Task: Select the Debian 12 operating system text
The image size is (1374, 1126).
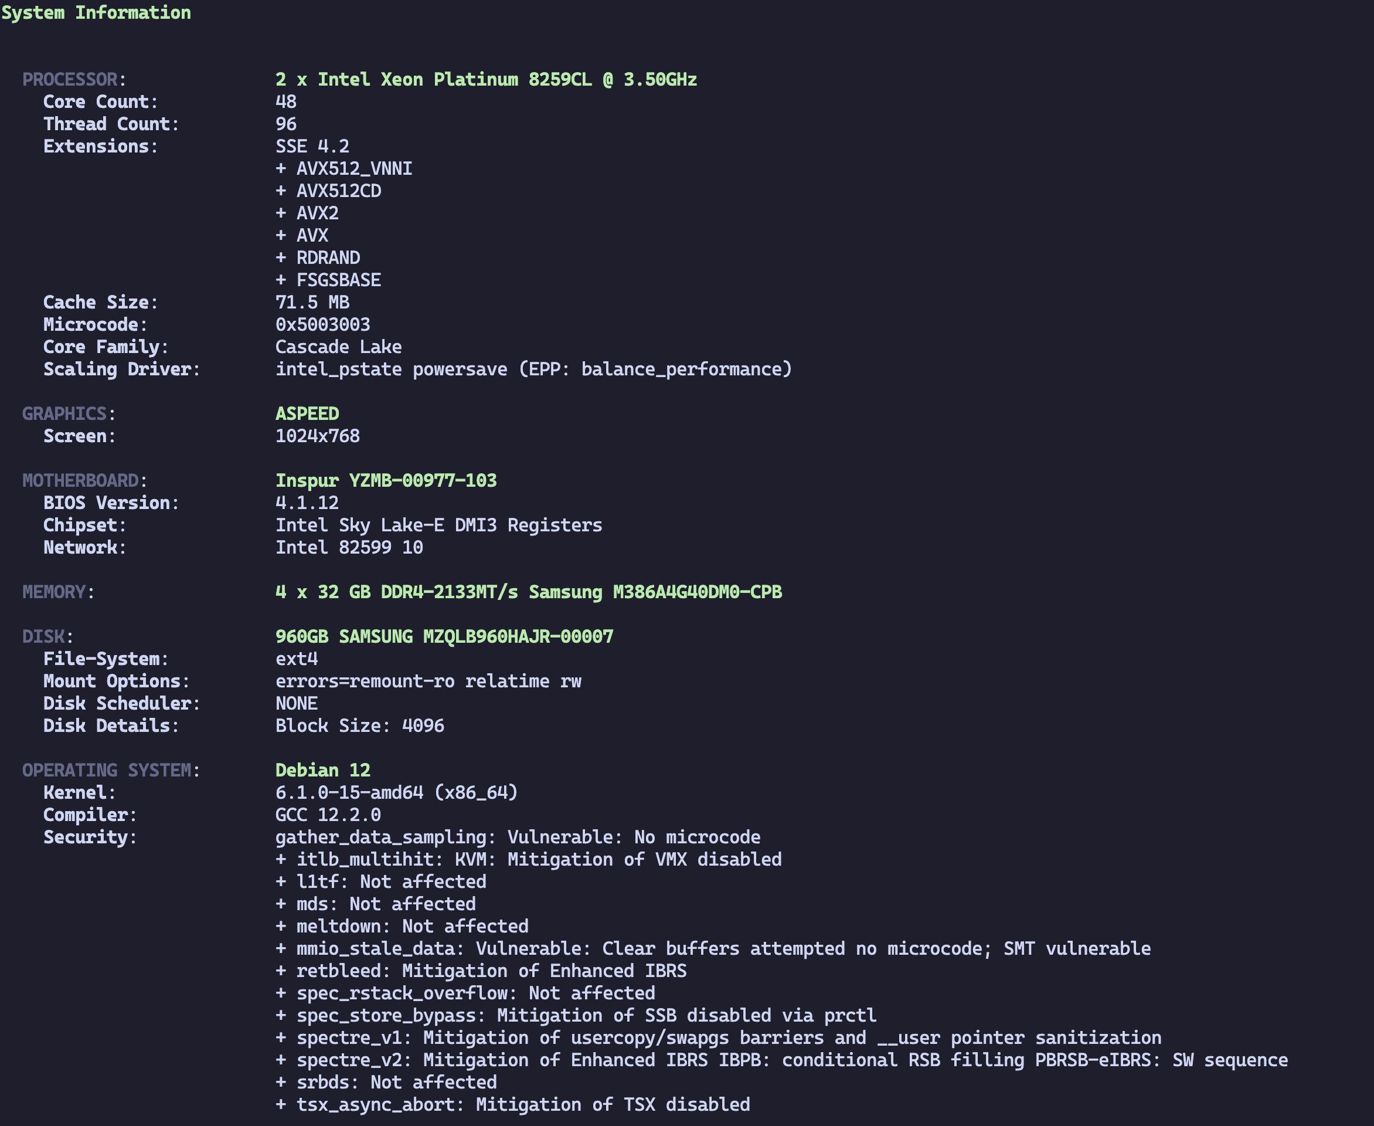Action: pyautogui.click(x=323, y=771)
